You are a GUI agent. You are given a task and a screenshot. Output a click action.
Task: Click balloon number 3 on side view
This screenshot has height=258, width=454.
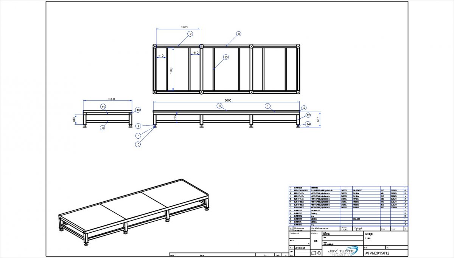point(219,106)
